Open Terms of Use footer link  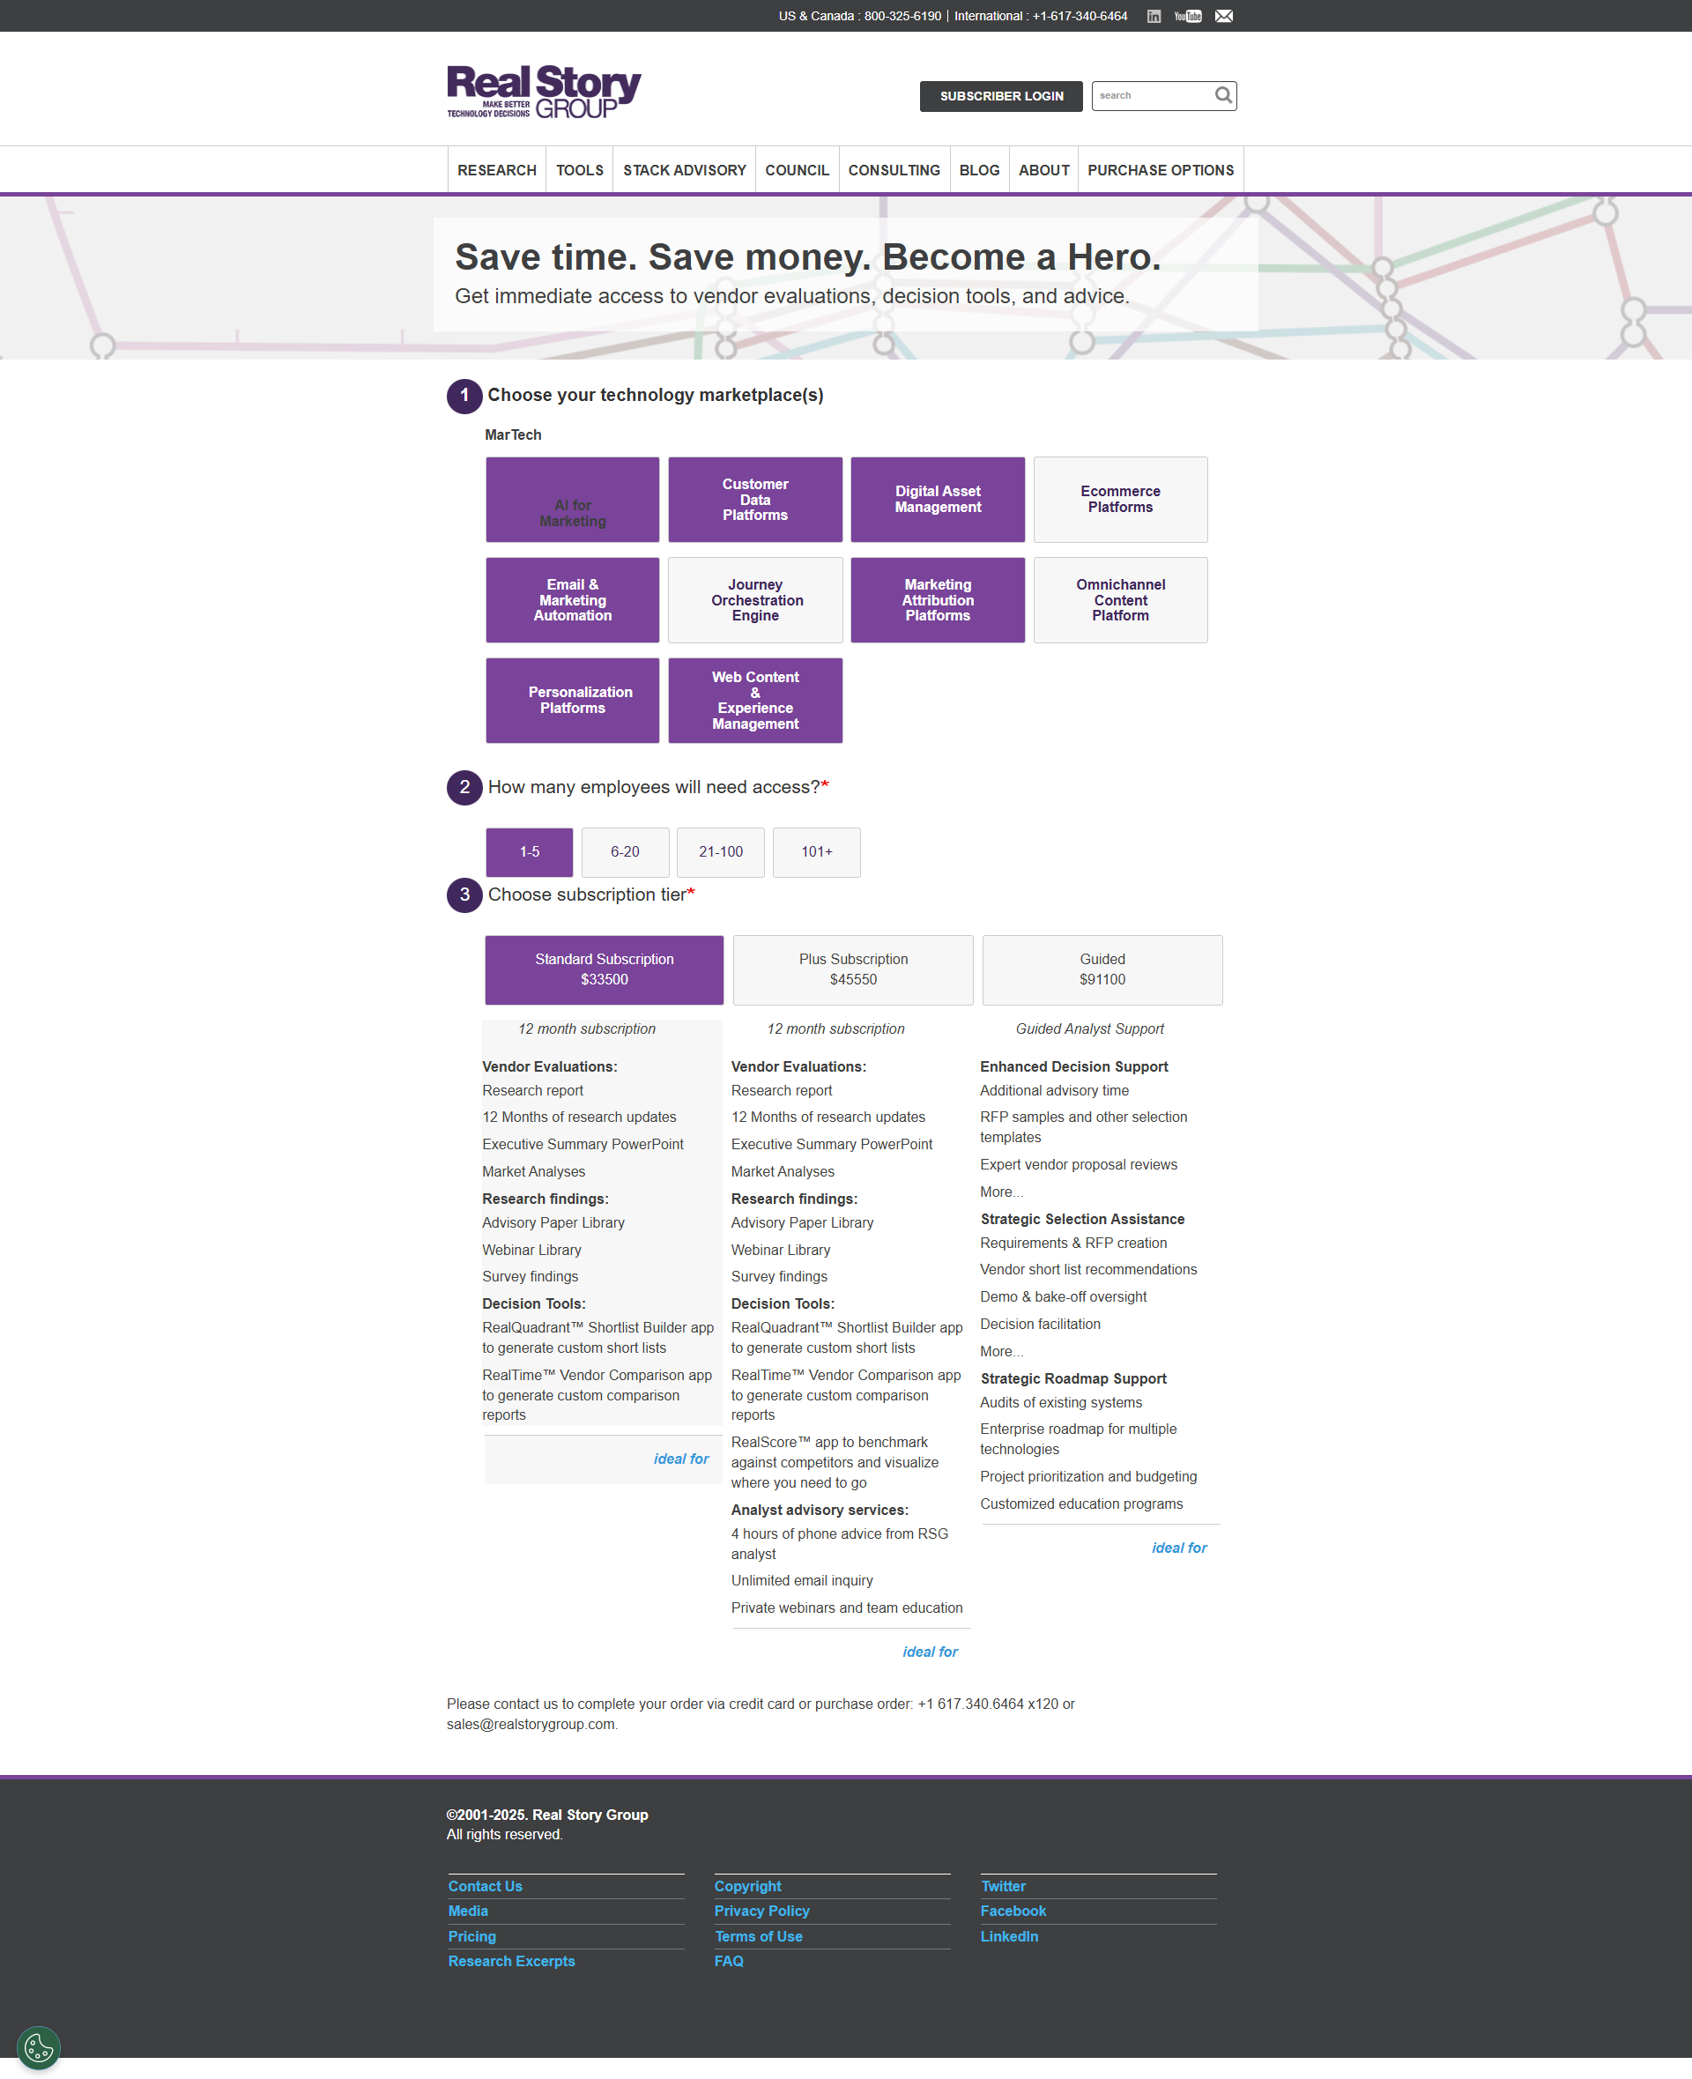pyautogui.click(x=758, y=1935)
